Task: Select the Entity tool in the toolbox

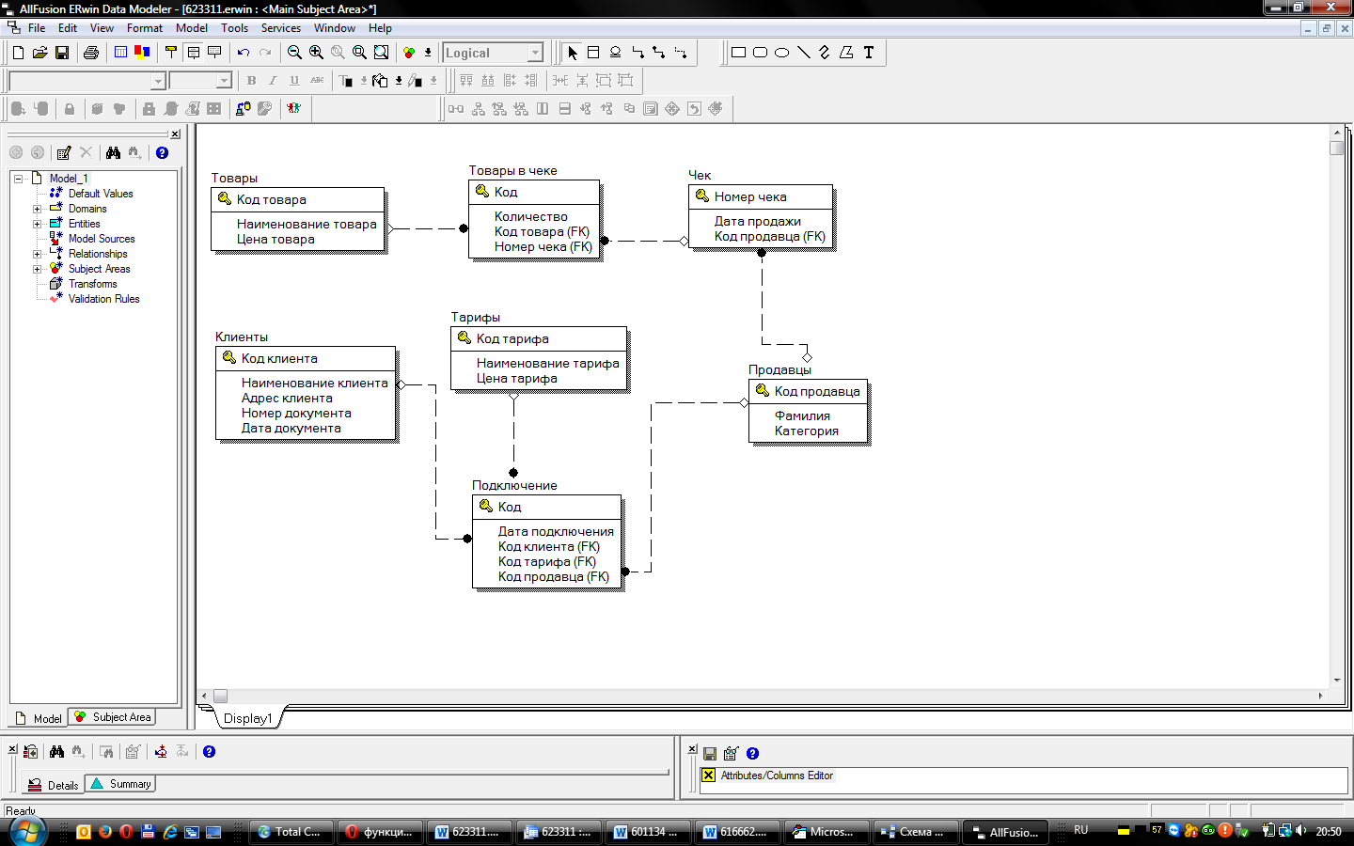Action: point(593,53)
